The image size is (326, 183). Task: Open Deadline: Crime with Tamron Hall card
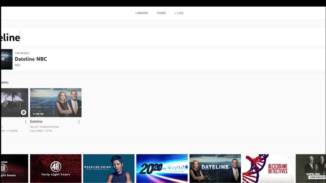point(109,169)
